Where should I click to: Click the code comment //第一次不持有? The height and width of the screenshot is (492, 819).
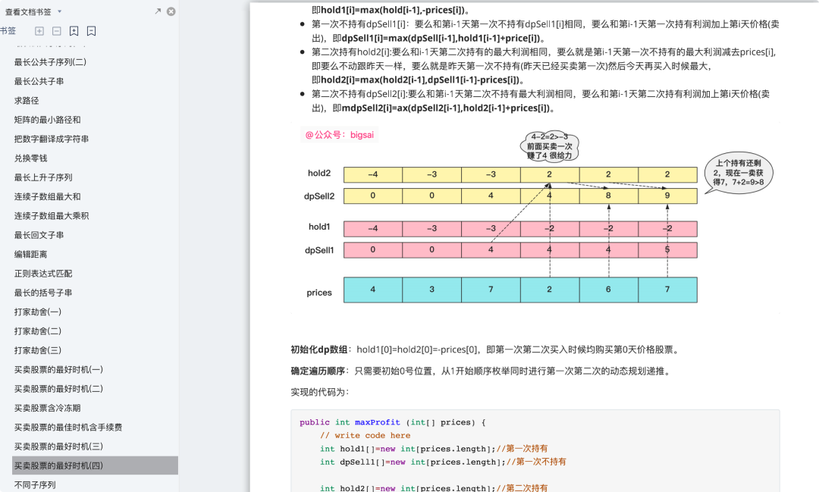point(536,462)
